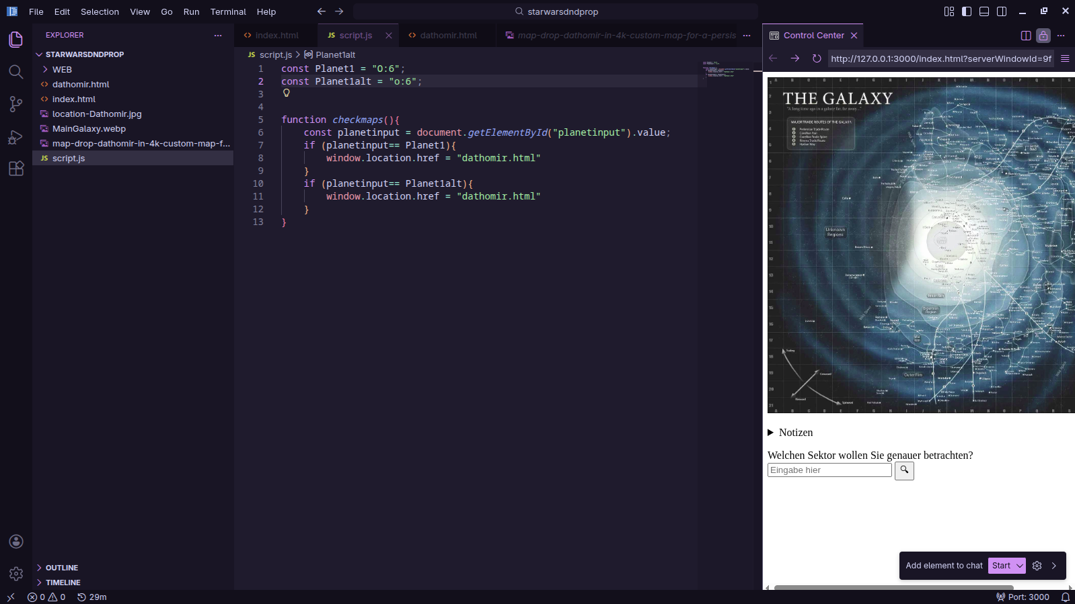Click the magnifier search button in preview
This screenshot has width=1075, height=604.
click(904, 470)
